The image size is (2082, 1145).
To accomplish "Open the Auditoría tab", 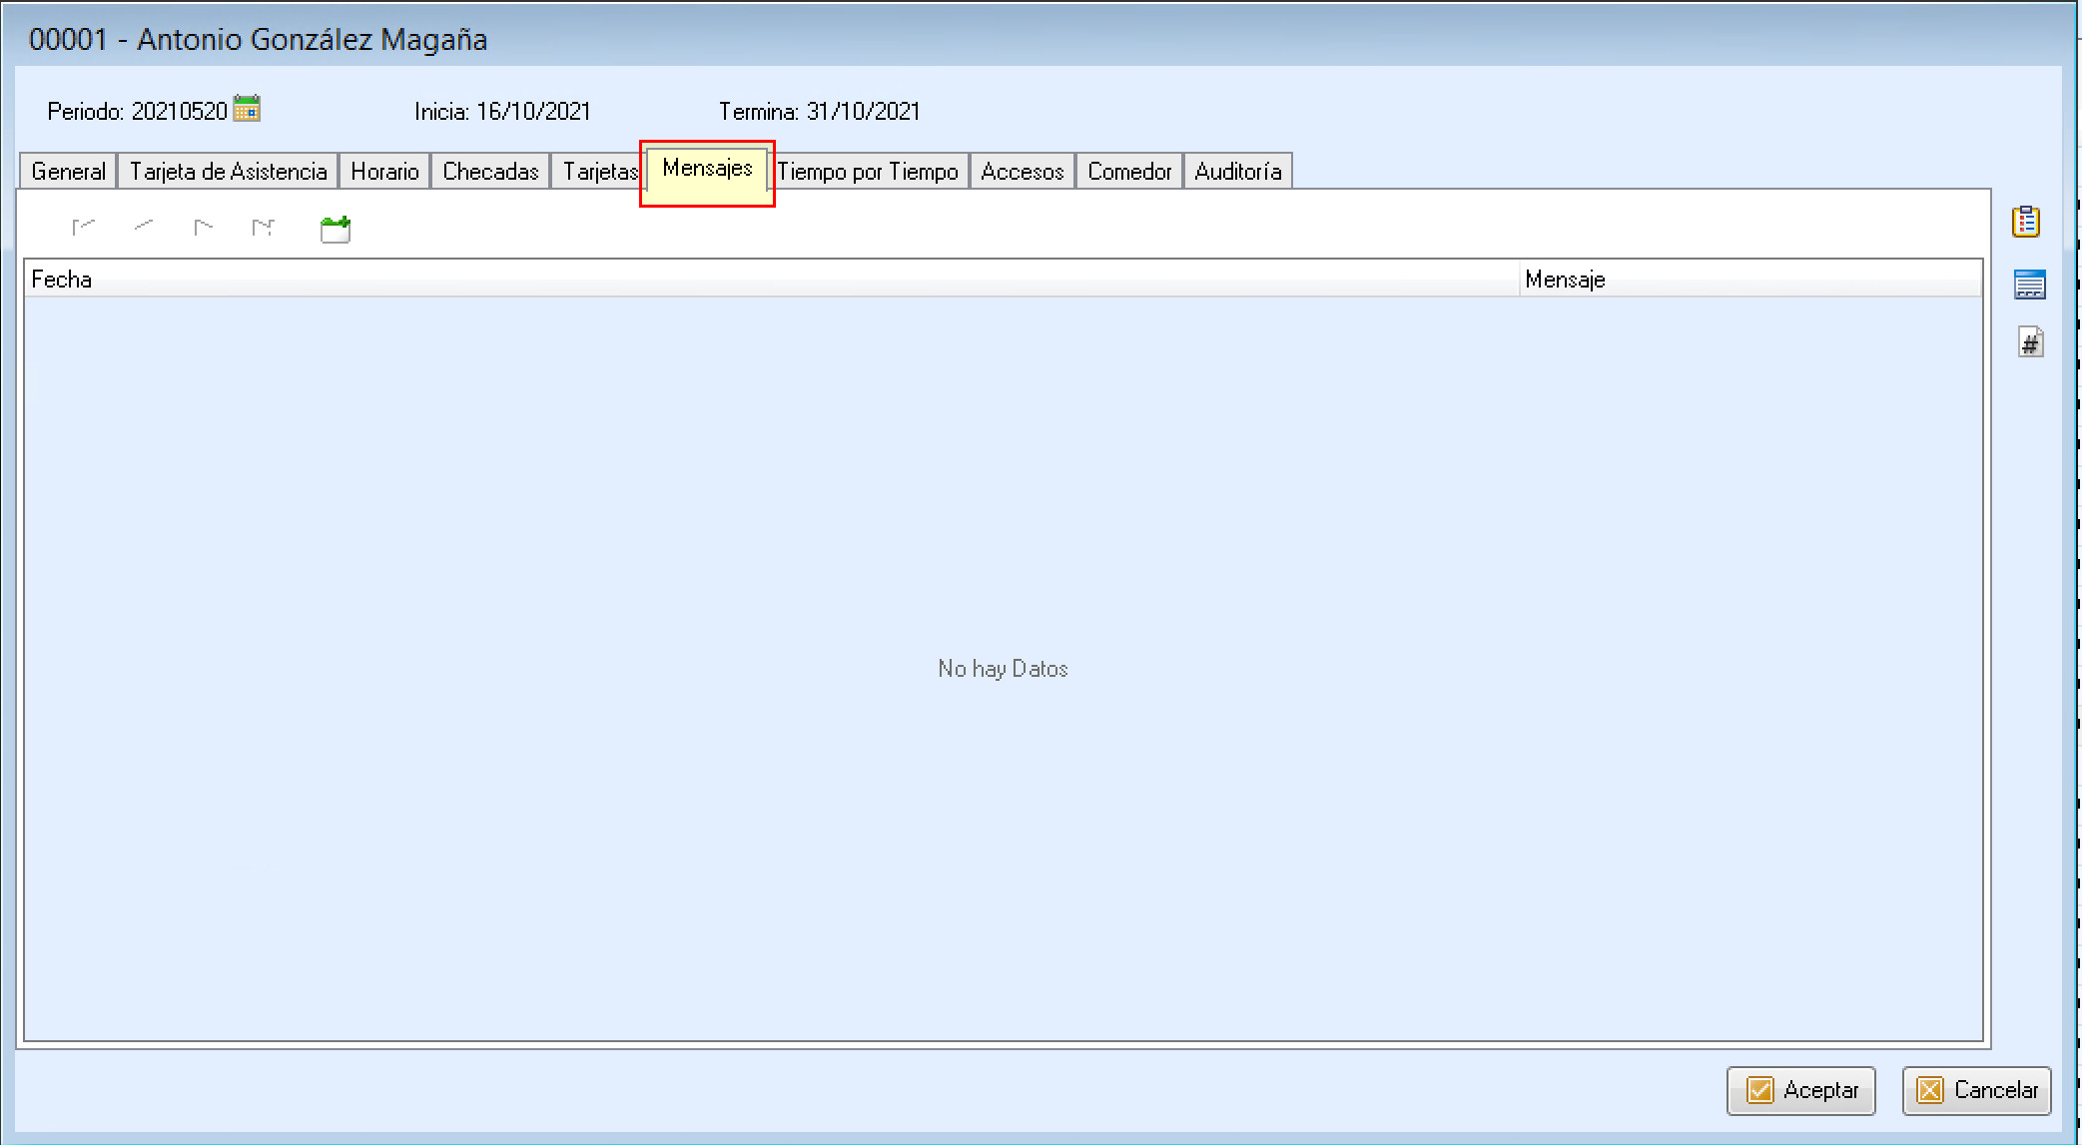I will tap(1237, 172).
